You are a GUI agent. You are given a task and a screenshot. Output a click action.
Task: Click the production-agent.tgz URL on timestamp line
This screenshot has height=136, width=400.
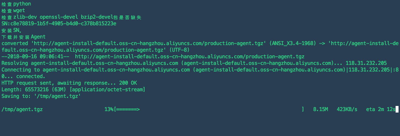click(x=190, y=56)
